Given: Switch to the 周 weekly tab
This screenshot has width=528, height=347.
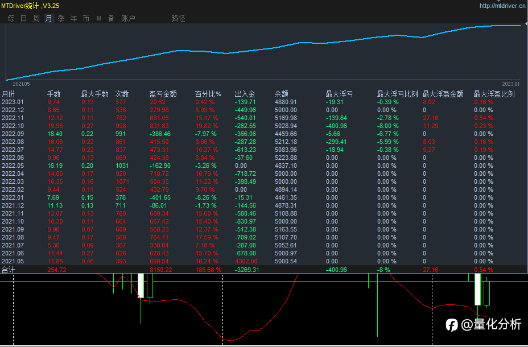Looking at the screenshot, I should click(36, 19).
